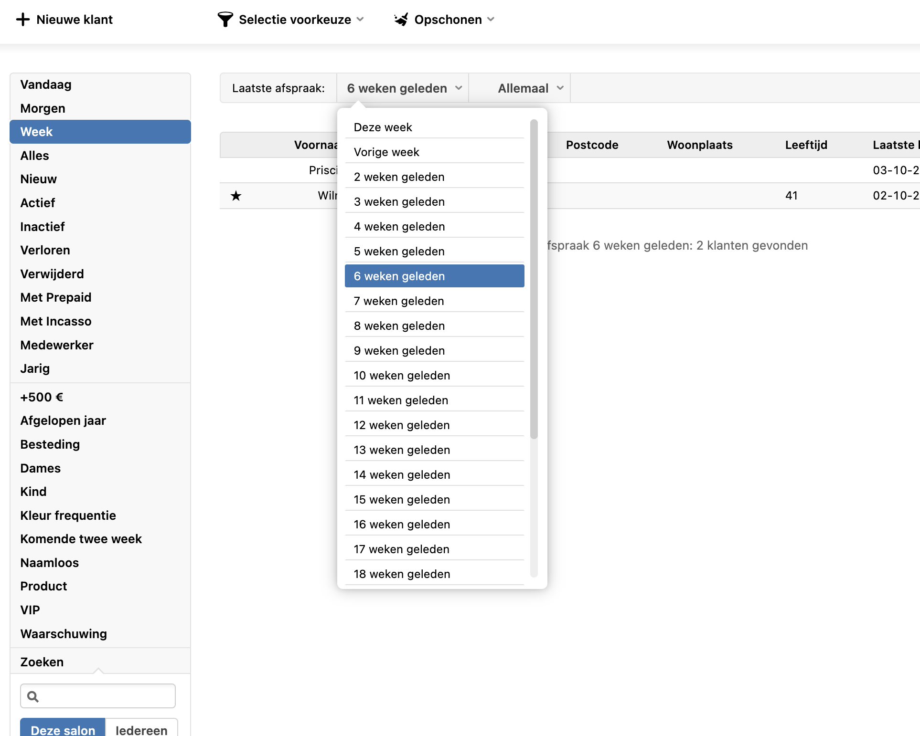
Task: Click the funnel icon for Selectie voorkeuze
Action: 225,20
